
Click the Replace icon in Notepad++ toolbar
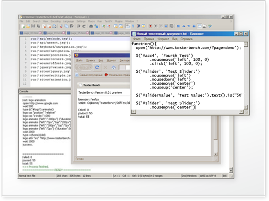96,26
